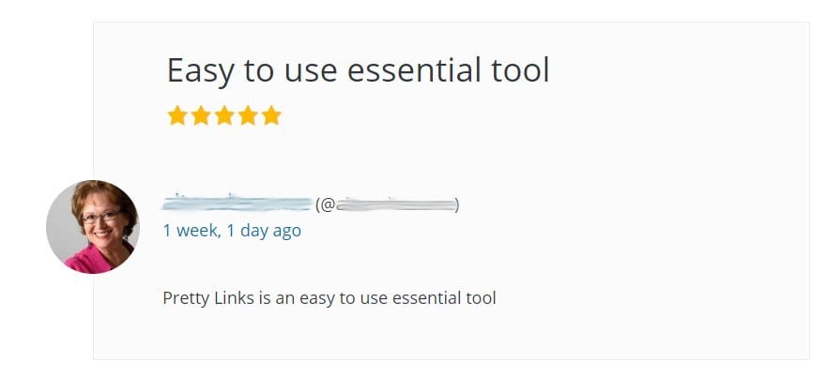Click the second gold rating star
Viewport: 827px width, 378px height.
pos(201,115)
